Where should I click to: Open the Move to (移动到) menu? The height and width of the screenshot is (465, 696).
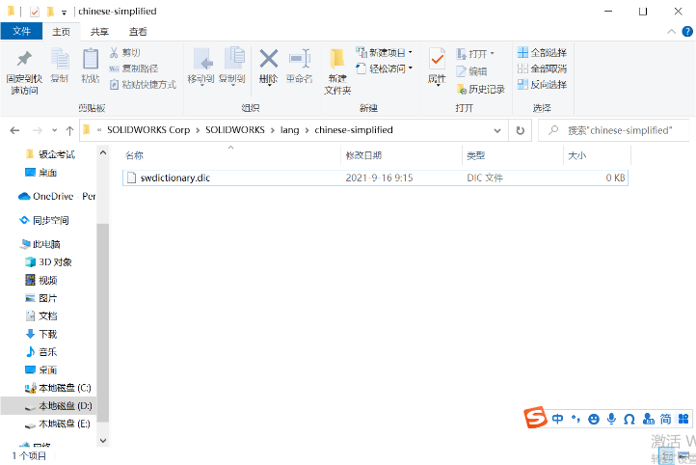pyautogui.click(x=201, y=67)
